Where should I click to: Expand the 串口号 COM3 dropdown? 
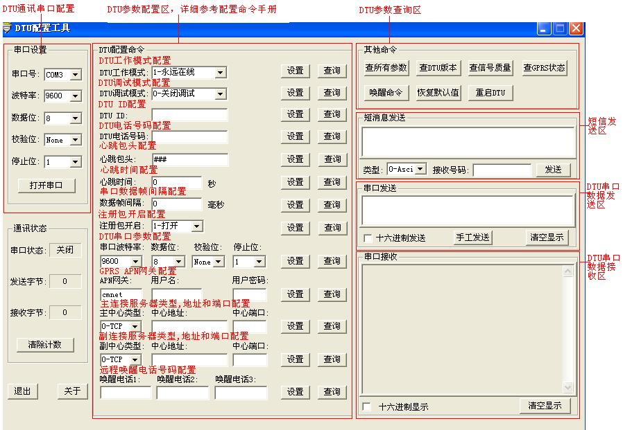[x=76, y=75]
